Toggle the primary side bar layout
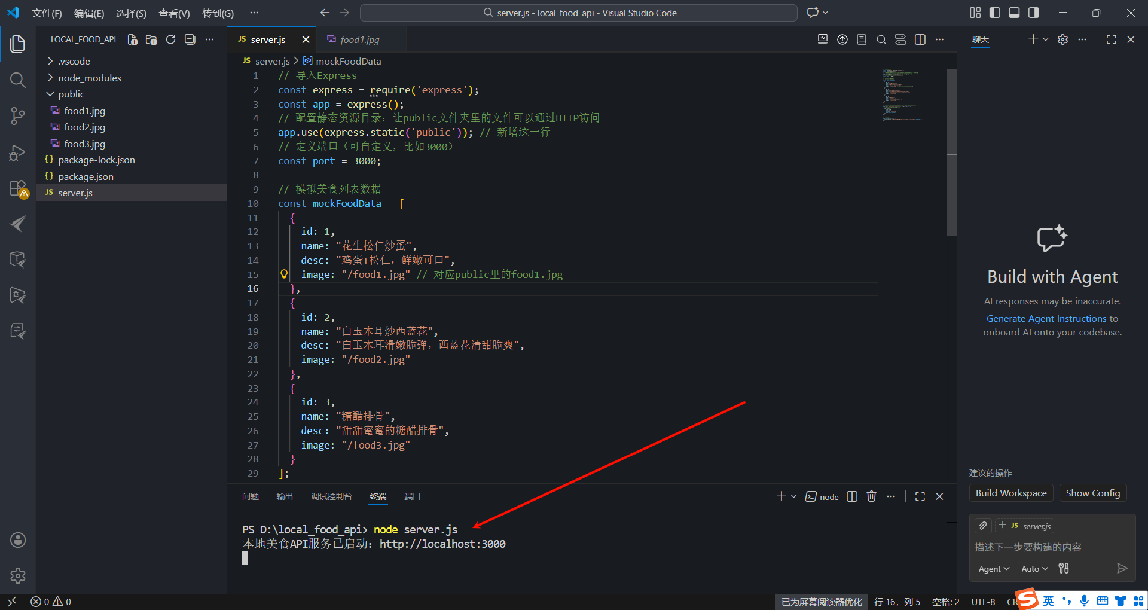The width and height of the screenshot is (1148, 610). (995, 13)
